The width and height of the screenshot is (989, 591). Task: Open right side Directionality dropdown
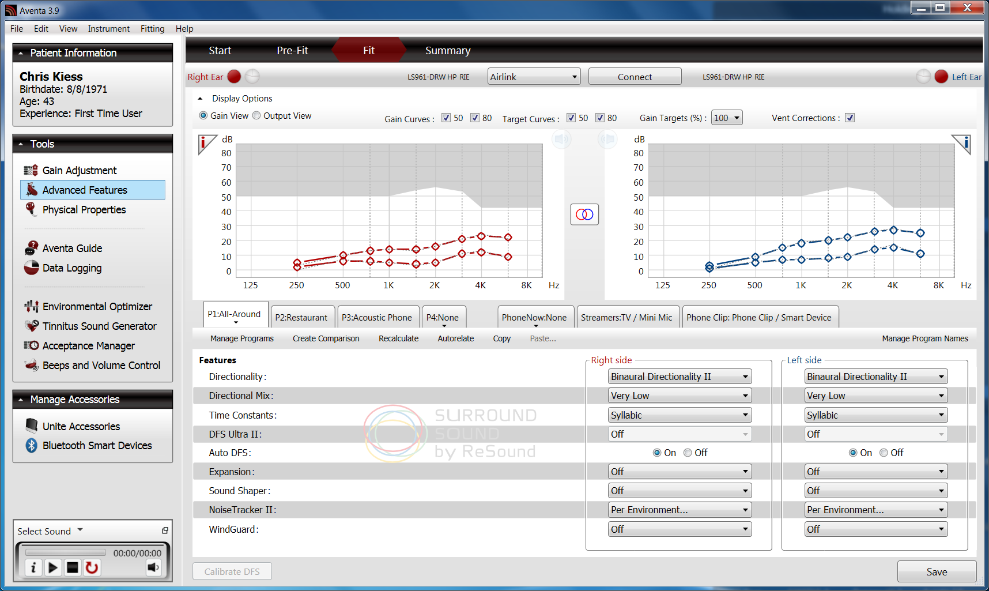[x=680, y=377]
